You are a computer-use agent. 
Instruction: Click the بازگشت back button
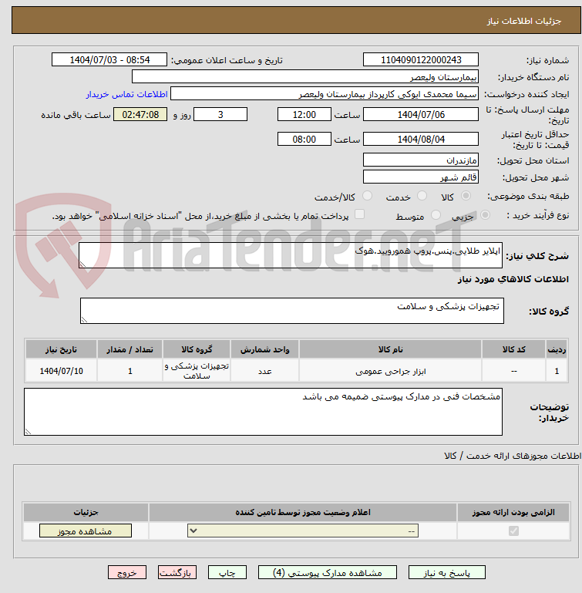pos(177,573)
